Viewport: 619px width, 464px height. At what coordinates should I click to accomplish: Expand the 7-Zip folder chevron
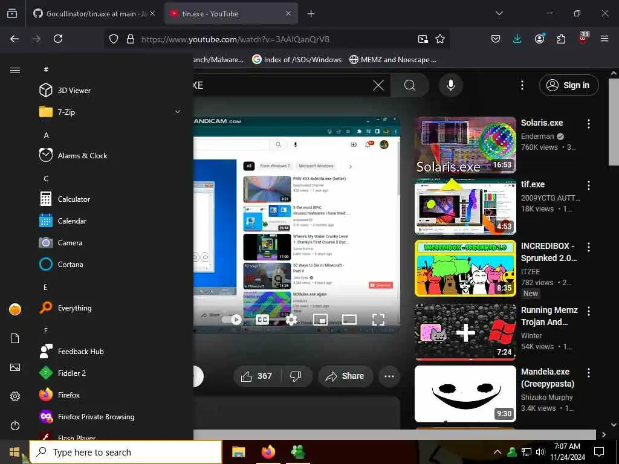(x=178, y=112)
